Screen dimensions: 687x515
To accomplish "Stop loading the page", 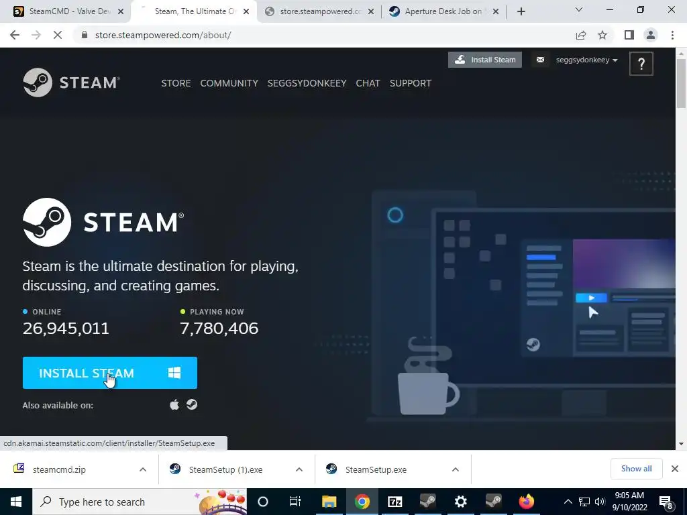I will (58, 35).
